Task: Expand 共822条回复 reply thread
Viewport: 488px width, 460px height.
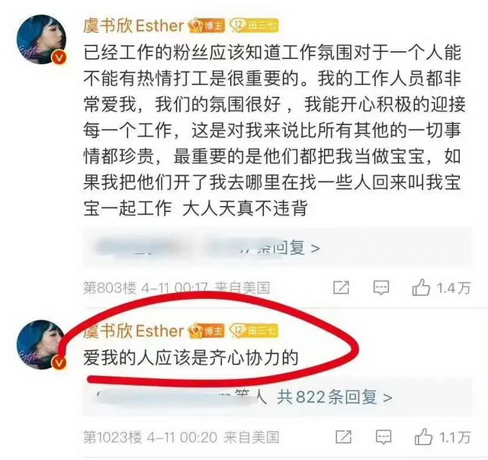Action: pyautogui.click(x=335, y=397)
